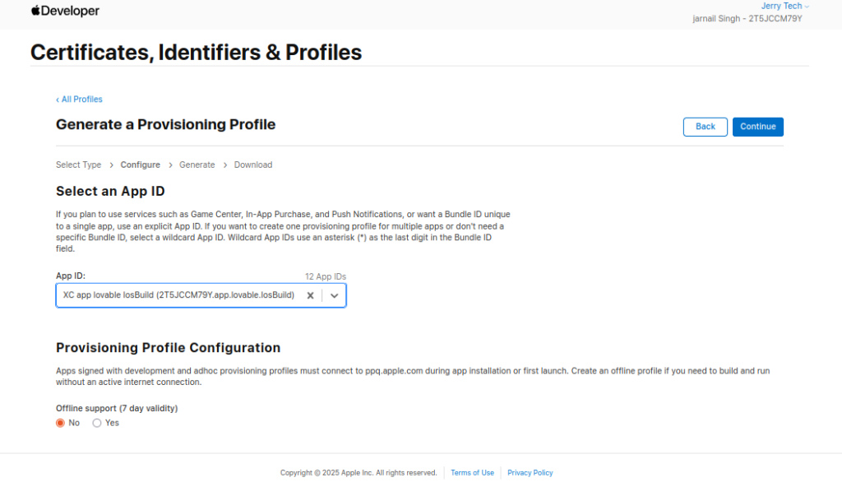This screenshot has height=496, width=842.
Task: Open the Jerry Tech account menu
Action: (784, 6)
